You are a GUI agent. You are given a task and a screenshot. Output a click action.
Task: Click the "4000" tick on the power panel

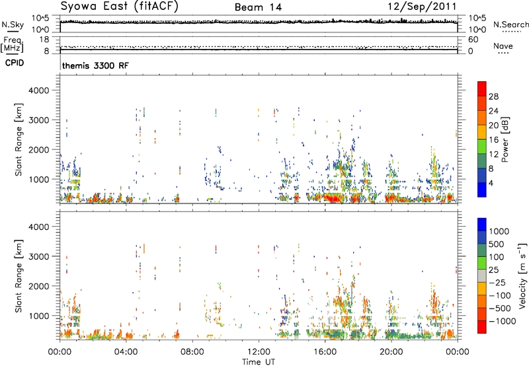[38, 91]
